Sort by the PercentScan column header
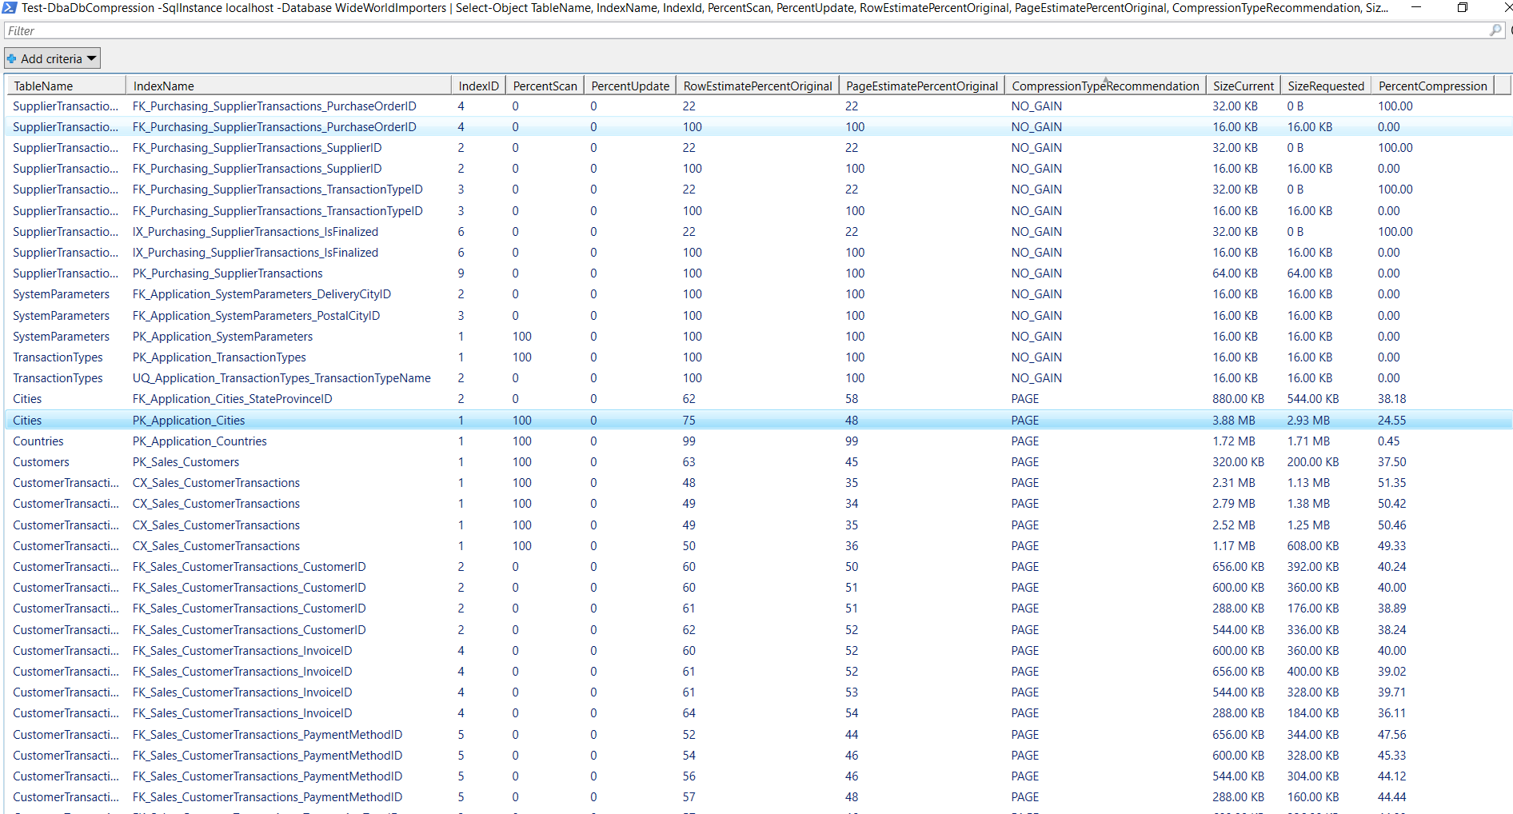 (x=544, y=85)
